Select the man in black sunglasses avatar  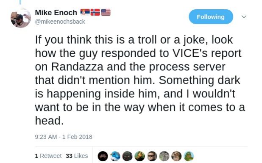pyautogui.click(x=152, y=156)
